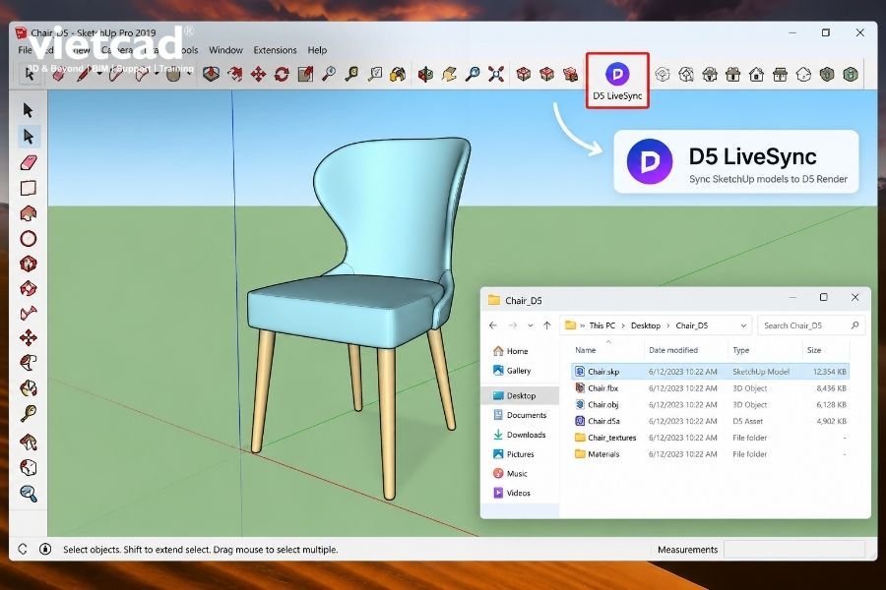Click the Measurements input box
Image resolution: width=886 pixels, height=590 pixels.
793,549
